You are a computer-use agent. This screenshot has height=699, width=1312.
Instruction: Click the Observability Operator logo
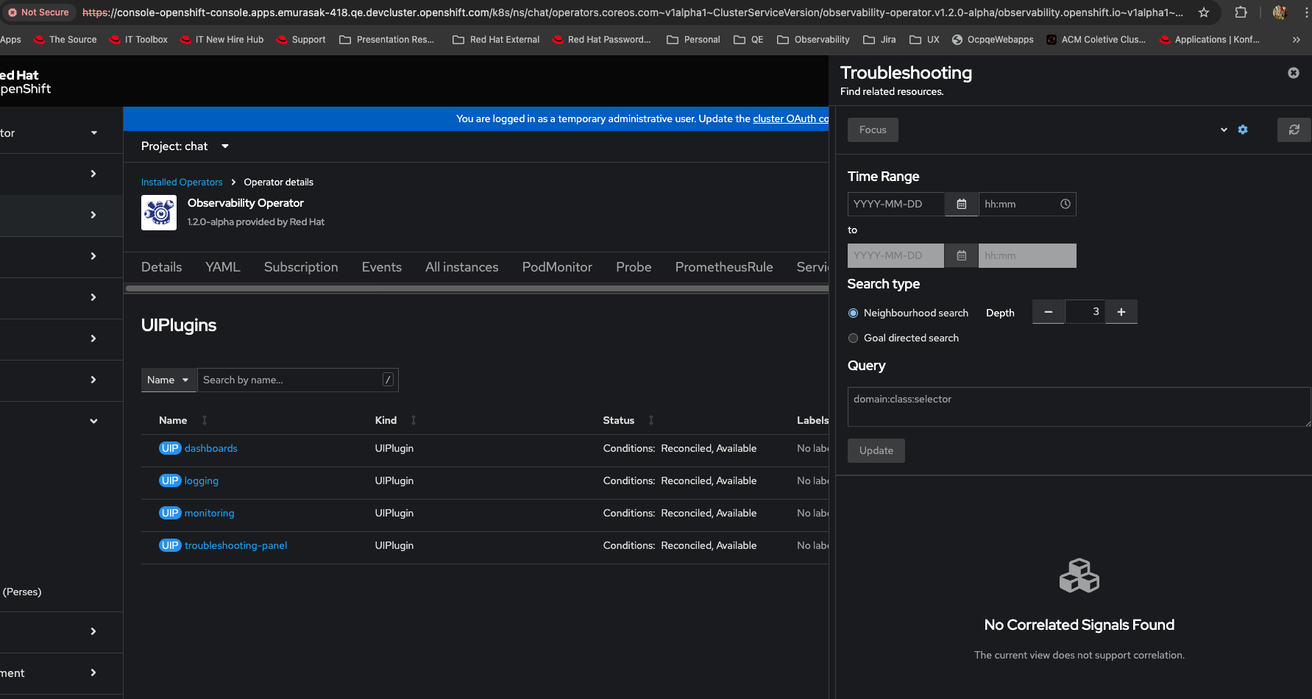(x=159, y=213)
